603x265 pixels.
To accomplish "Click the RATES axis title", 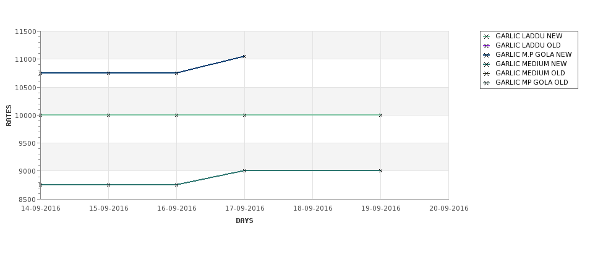I will click(9, 116).
